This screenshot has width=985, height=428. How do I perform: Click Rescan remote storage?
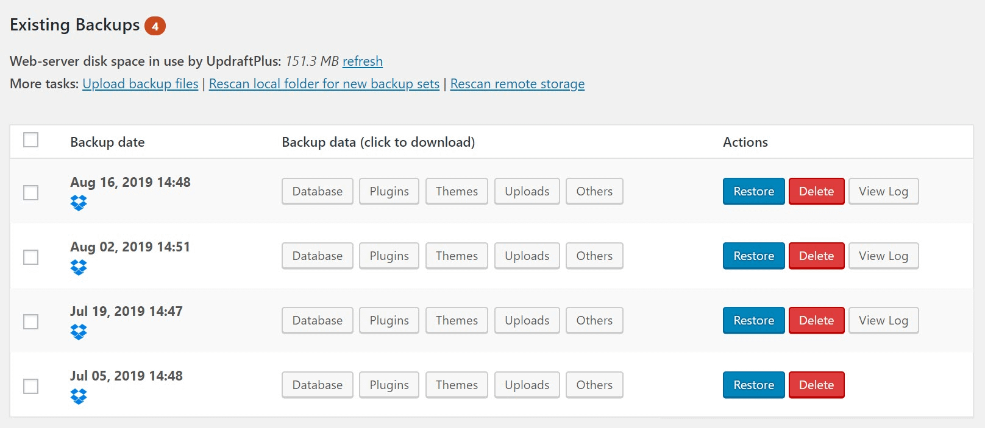517,83
